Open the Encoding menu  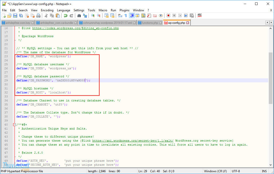(47, 10)
